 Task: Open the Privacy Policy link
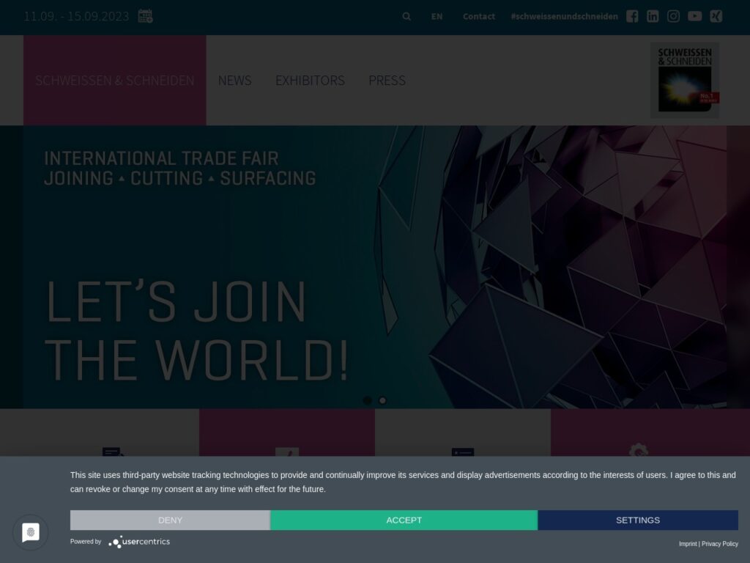click(720, 544)
